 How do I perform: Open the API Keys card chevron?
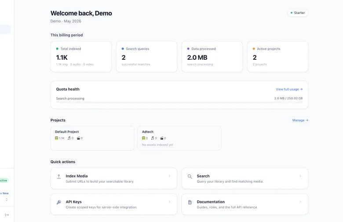click(x=169, y=202)
